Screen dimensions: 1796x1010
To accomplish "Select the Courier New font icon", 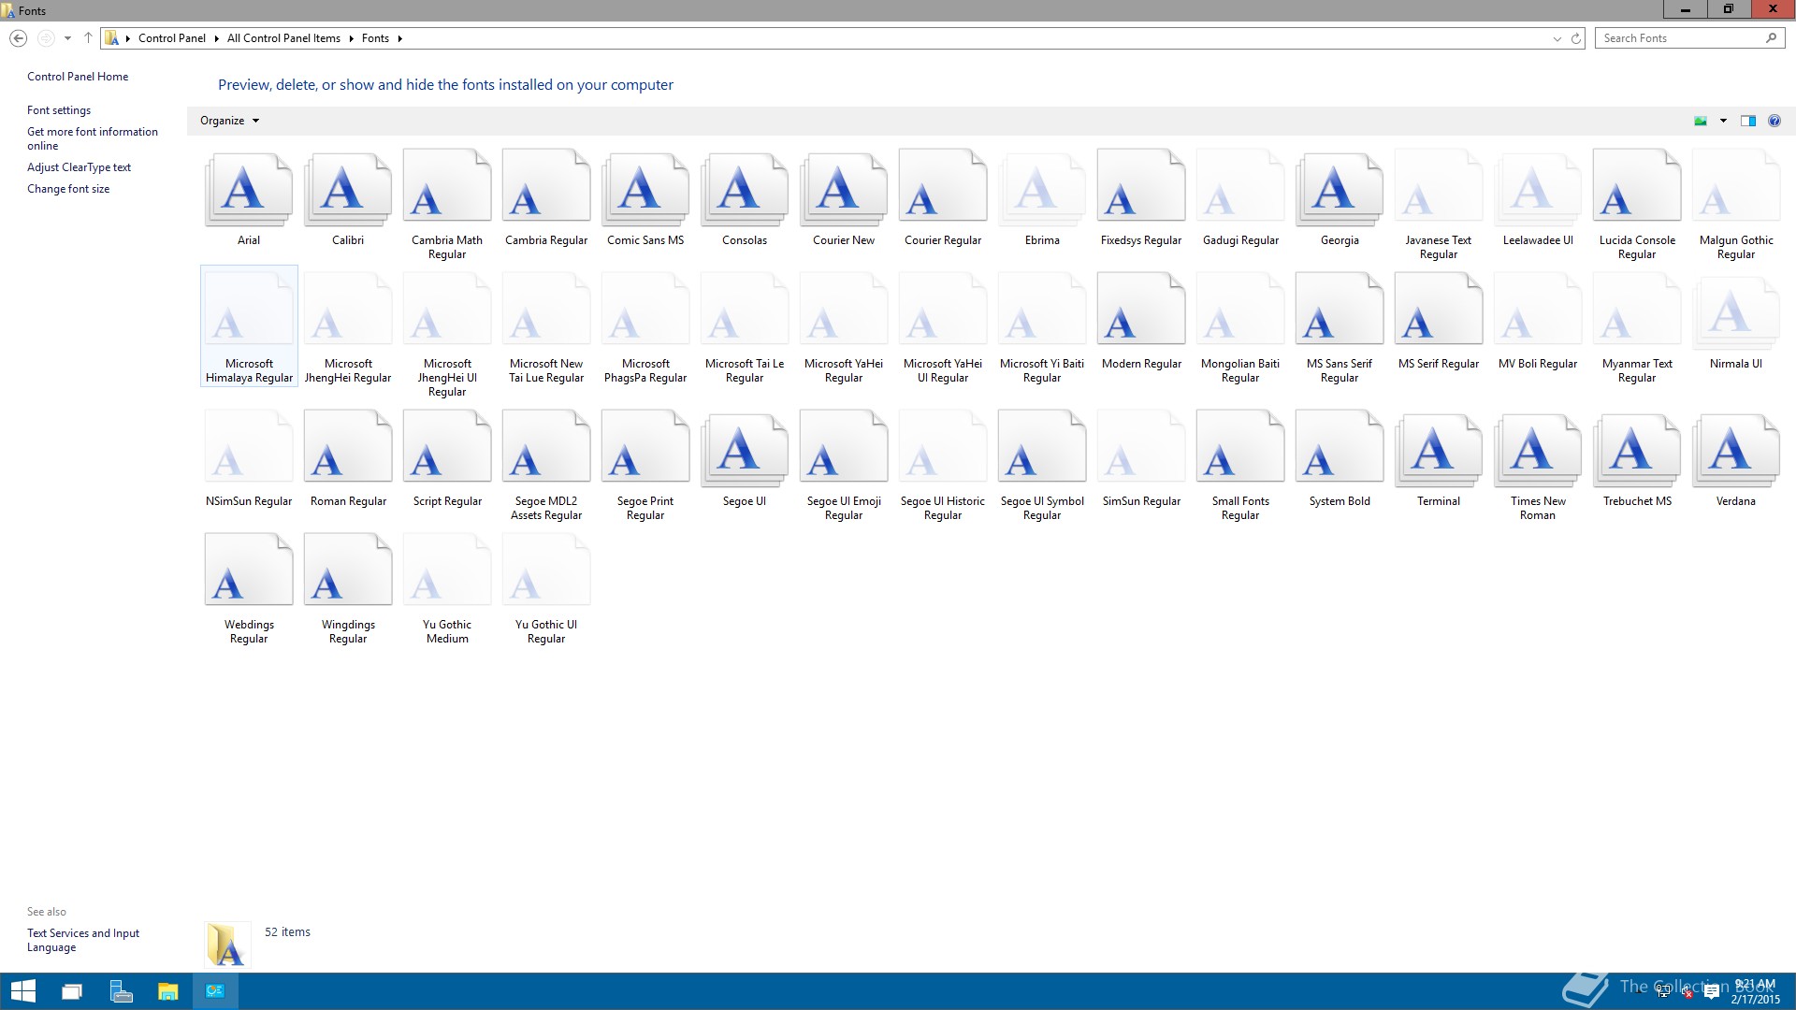I will (844, 190).
